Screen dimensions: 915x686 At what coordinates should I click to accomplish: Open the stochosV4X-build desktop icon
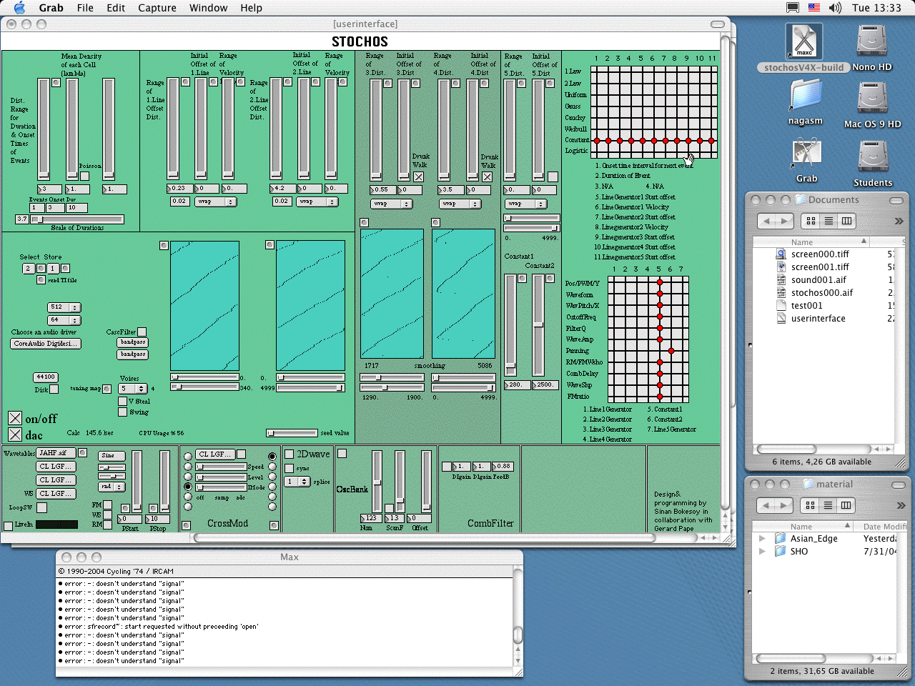[804, 41]
